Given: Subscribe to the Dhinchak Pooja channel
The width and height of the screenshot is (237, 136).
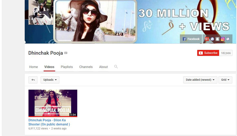Looking at the screenshot, I should tap(208, 53).
